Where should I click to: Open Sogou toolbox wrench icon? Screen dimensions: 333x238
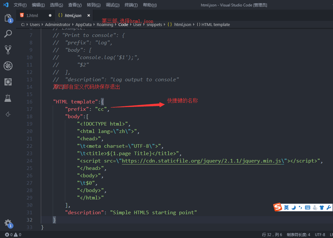pos(329,207)
